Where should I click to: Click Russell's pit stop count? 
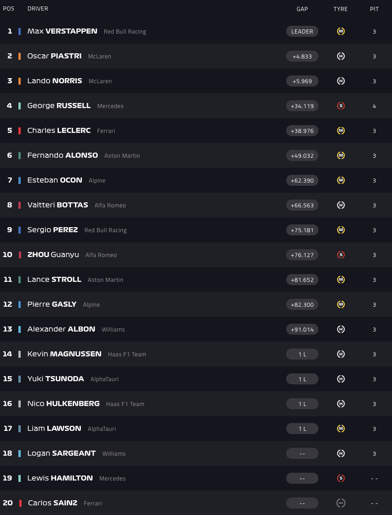(x=375, y=106)
